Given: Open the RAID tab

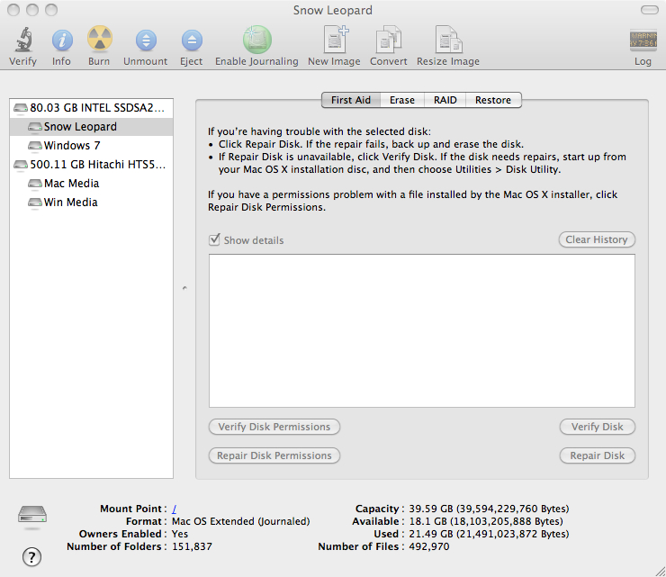Looking at the screenshot, I should click(445, 100).
